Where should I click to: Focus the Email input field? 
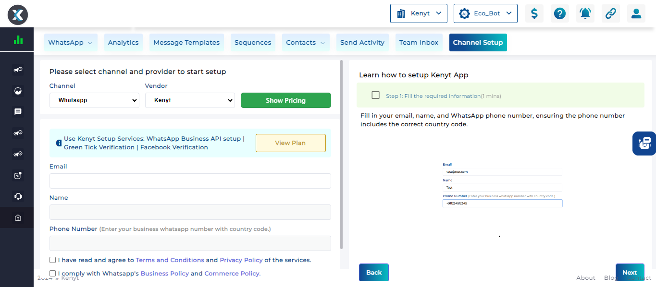190,181
